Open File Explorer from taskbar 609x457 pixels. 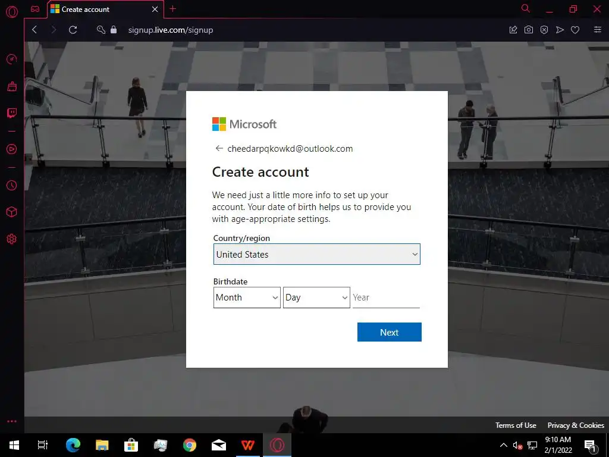(x=102, y=445)
